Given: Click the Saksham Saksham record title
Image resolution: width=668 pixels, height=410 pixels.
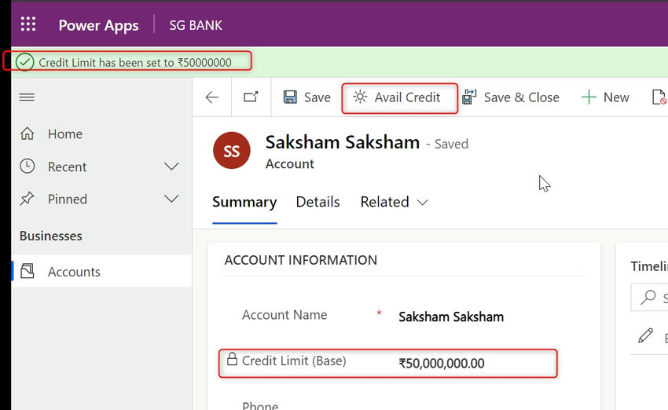Looking at the screenshot, I should (x=343, y=143).
